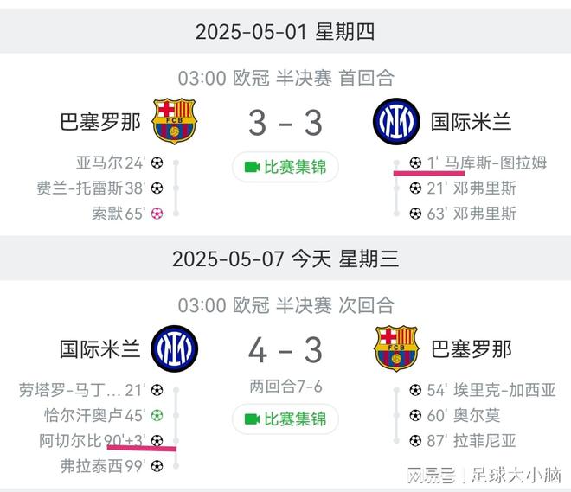This screenshot has height=492, width=571.
Task: Open the 4 – 3 scoreline details
Action: click(x=285, y=349)
